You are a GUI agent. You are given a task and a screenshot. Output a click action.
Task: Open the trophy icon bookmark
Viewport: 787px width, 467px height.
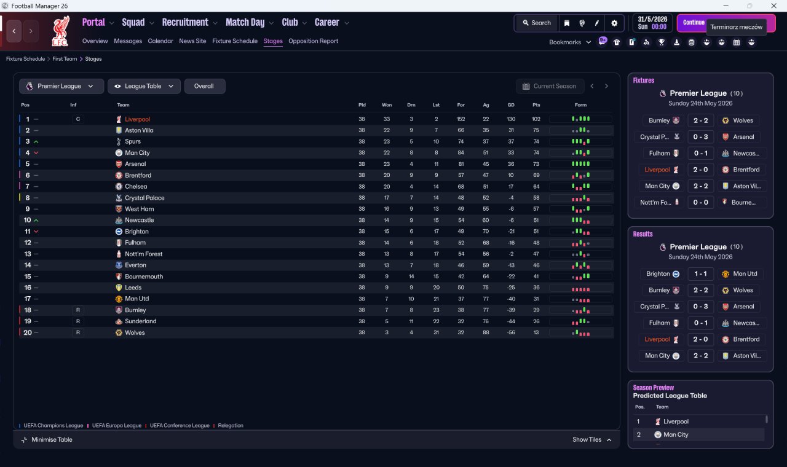tap(662, 42)
